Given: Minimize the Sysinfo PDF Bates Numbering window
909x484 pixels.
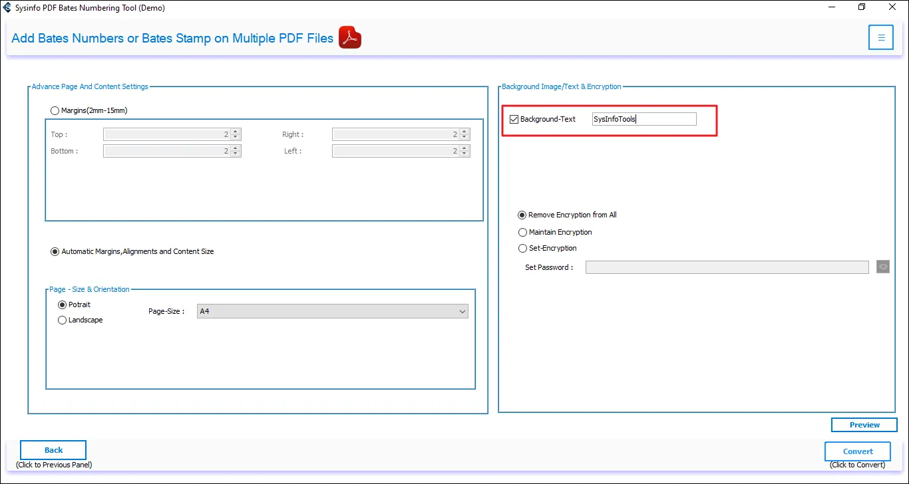Looking at the screenshot, I should tap(831, 7).
